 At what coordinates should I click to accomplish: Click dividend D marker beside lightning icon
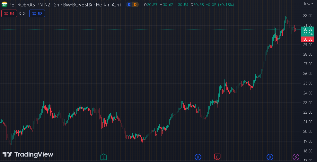[x=270, y=157]
